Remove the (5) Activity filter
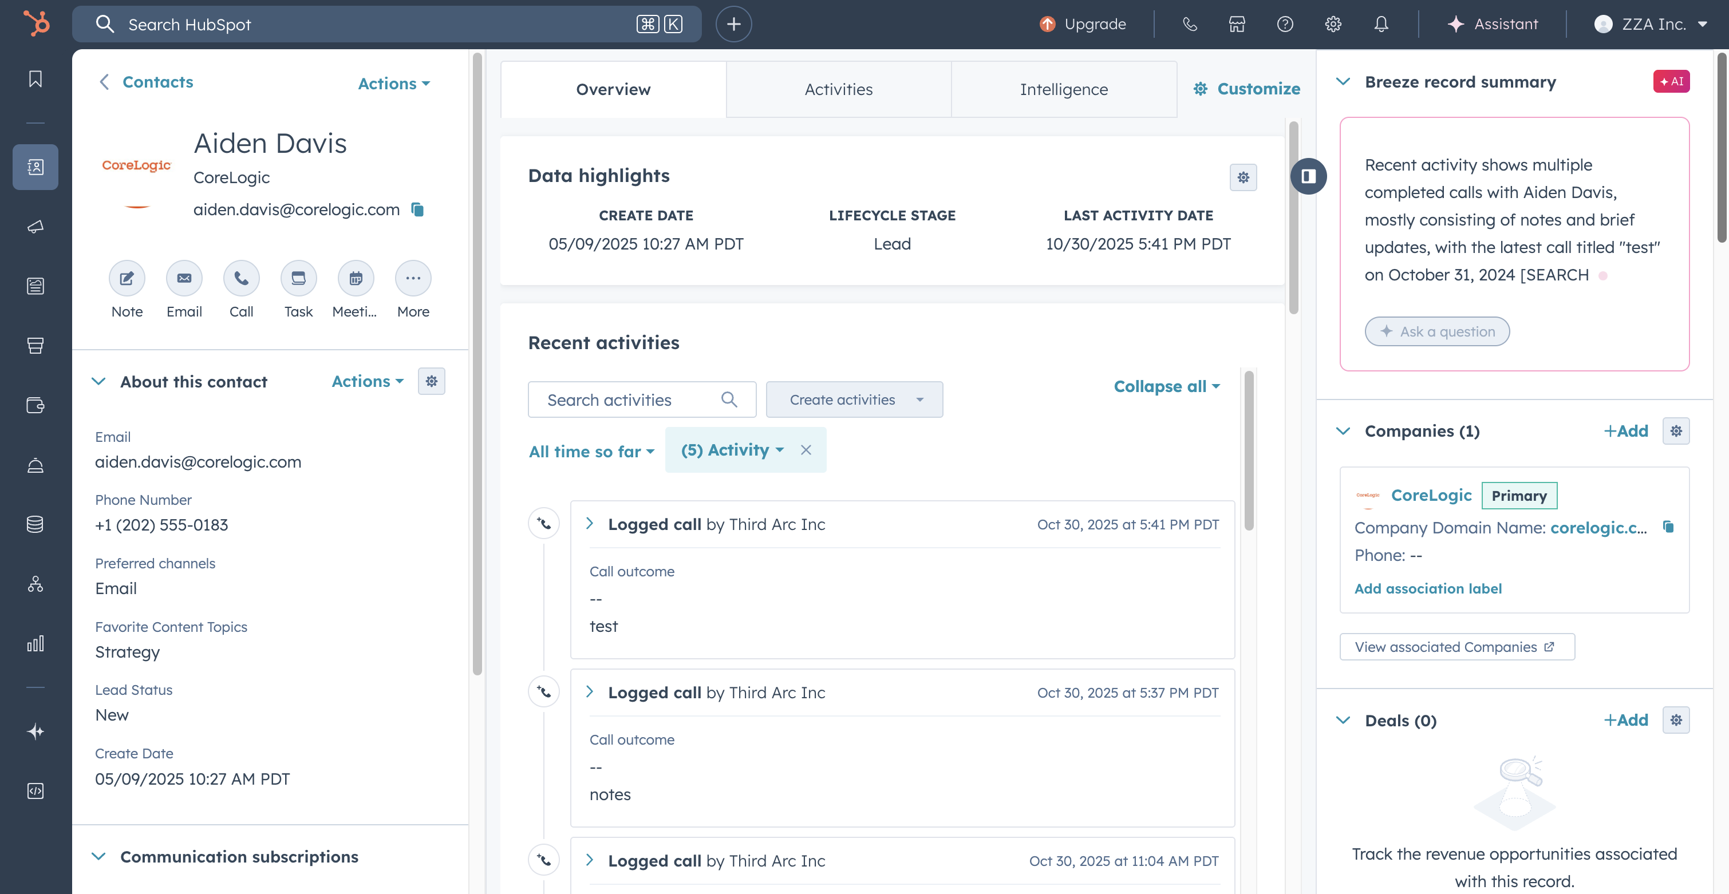Image resolution: width=1729 pixels, height=894 pixels. point(806,450)
